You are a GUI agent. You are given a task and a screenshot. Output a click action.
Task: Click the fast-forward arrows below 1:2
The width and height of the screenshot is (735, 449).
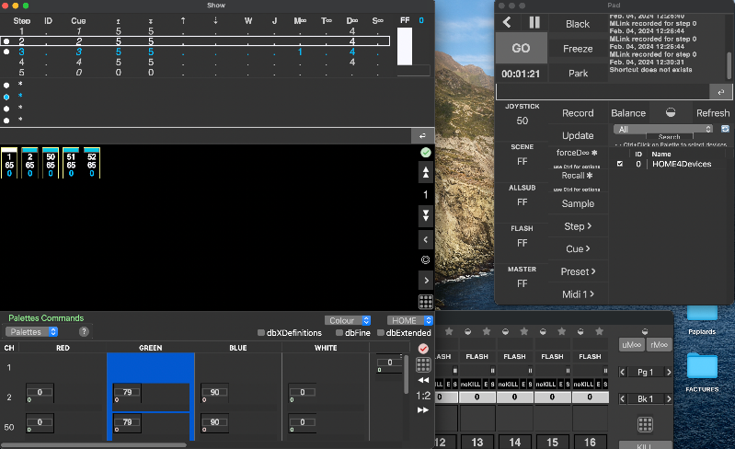click(423, 410)
